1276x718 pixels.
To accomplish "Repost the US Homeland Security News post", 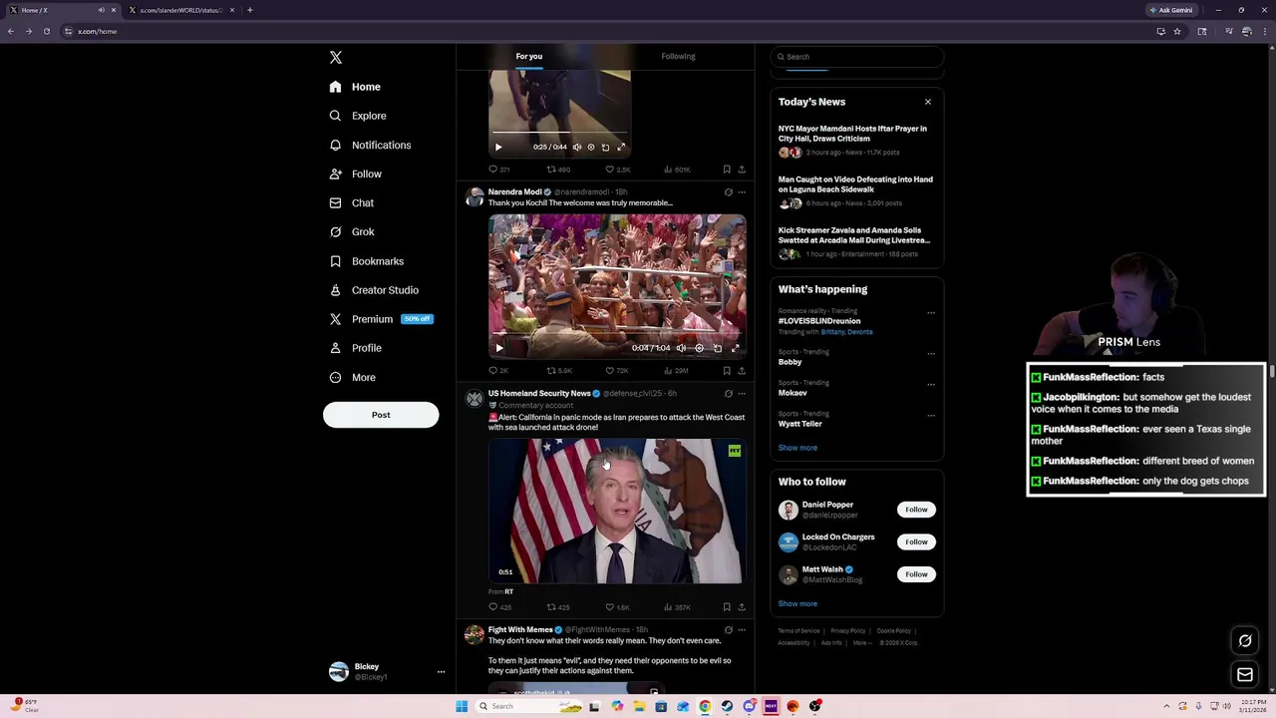I will 558,607.
